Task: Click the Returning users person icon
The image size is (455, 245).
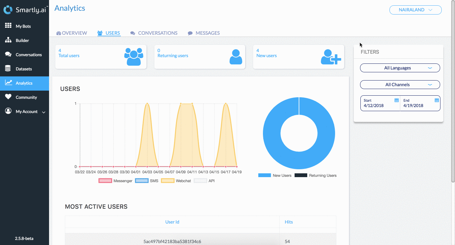Action: point(236,57)
